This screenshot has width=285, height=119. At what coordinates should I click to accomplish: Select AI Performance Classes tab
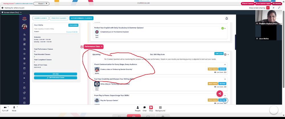[82, 18]
